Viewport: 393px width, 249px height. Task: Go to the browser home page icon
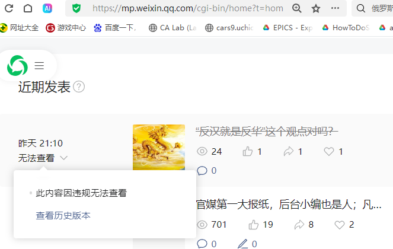[x=28, y=8]
